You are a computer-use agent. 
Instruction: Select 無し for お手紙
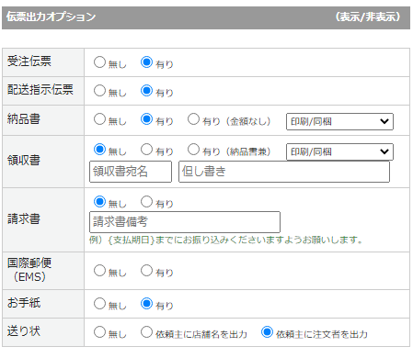99,304
